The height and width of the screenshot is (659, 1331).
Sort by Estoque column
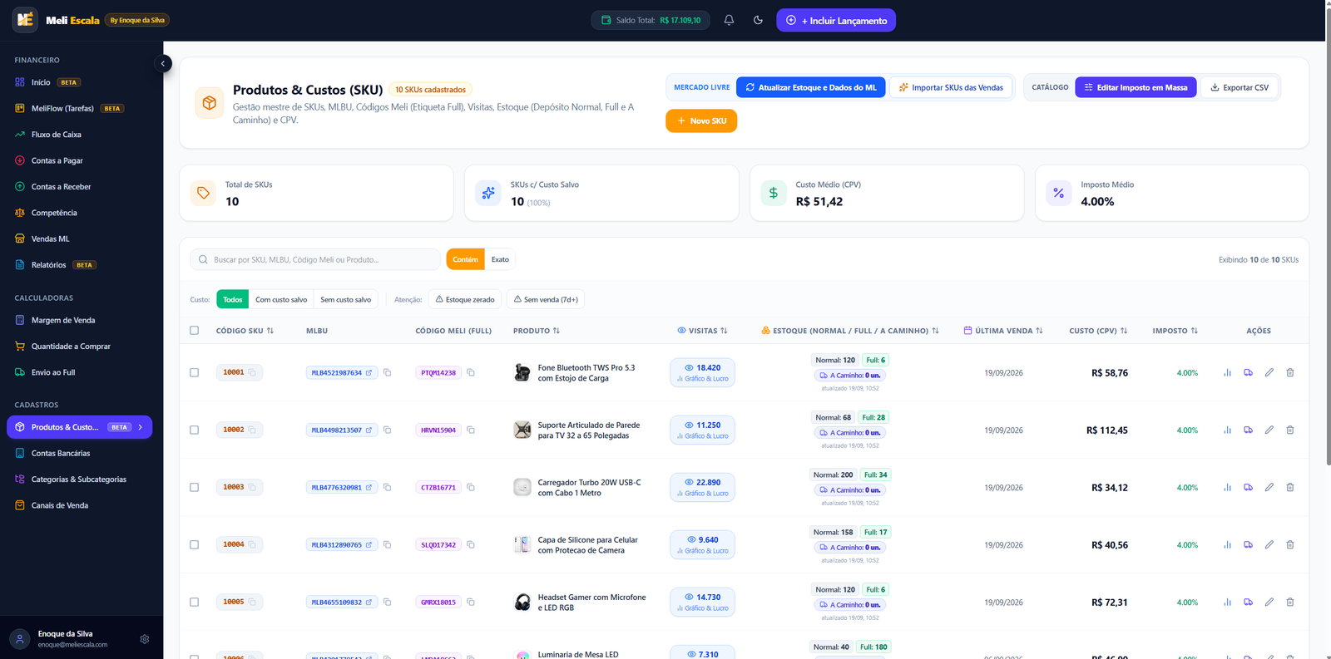849,331
